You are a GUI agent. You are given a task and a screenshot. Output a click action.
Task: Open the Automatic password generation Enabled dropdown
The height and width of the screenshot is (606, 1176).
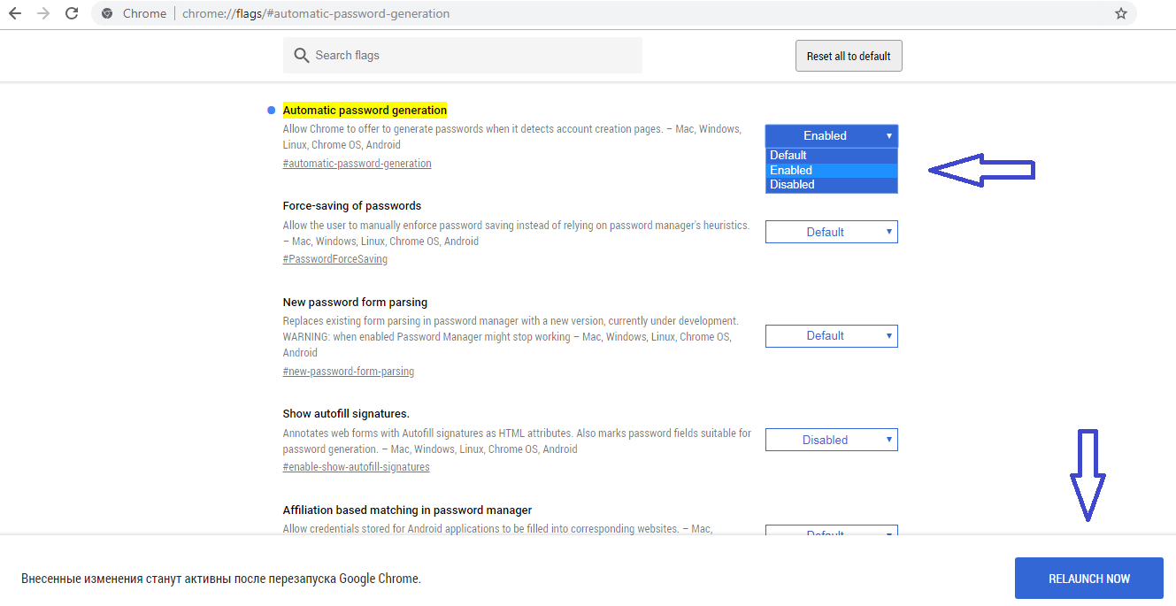pyautogui.click(x=832, y=135)
